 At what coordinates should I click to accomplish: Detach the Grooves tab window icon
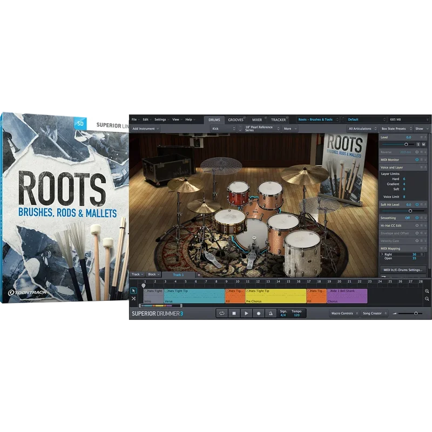pyautogui.click(x=245, y=118)
